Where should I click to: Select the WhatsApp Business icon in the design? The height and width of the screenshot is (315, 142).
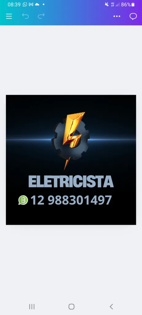[x=23, y=200]
